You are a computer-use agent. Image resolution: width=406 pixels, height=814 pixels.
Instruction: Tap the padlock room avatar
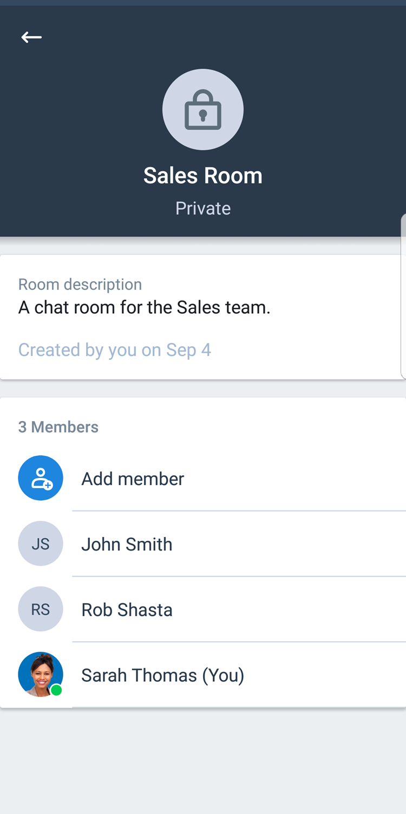coord(203,109)
